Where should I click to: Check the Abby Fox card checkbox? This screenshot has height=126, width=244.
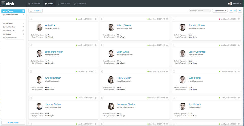coord(31,19)
